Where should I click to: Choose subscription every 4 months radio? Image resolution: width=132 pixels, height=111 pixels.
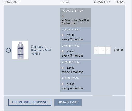[62, 68]
